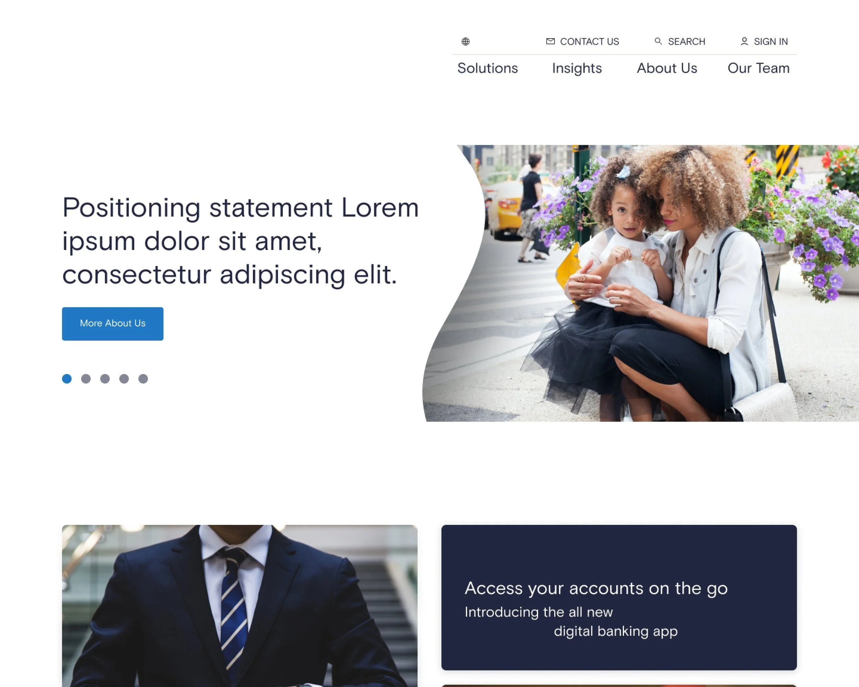Viewport: 859px width, 687px height.
Task: Open the Access your accounts on the go card
Action: pos(619,597)
